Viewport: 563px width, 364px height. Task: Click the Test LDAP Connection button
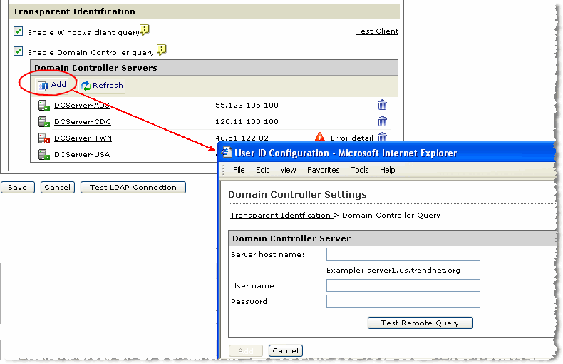(133, 188)
